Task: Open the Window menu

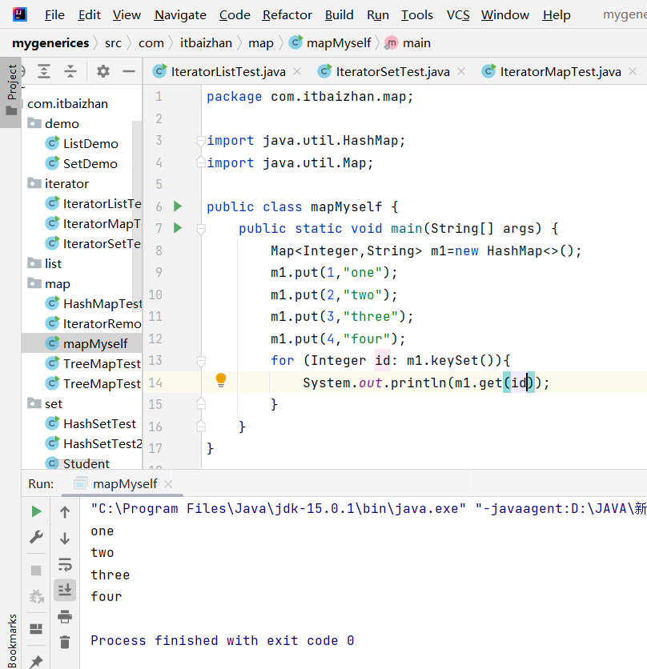Action: (504, 15)
